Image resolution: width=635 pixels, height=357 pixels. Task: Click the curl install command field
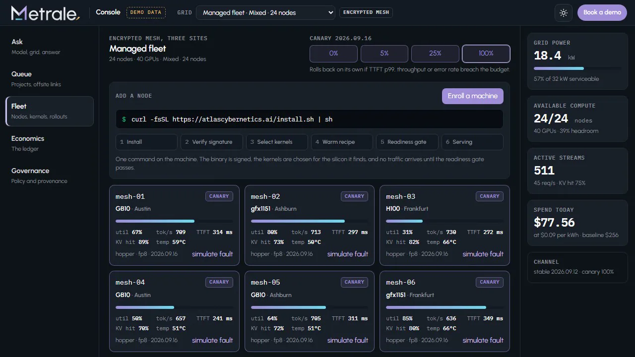point(310,119)
